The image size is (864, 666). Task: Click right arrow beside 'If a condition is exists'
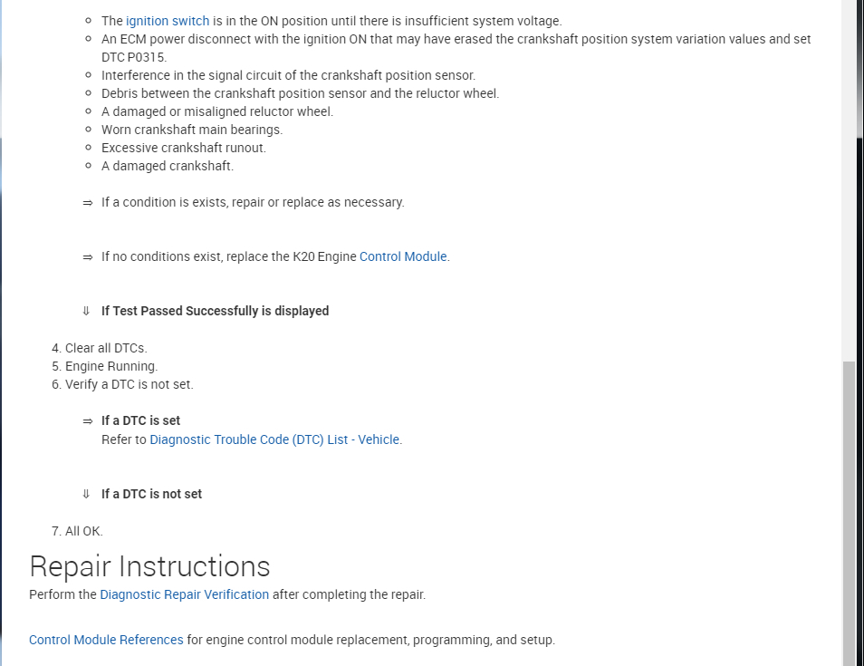point(88,203)
